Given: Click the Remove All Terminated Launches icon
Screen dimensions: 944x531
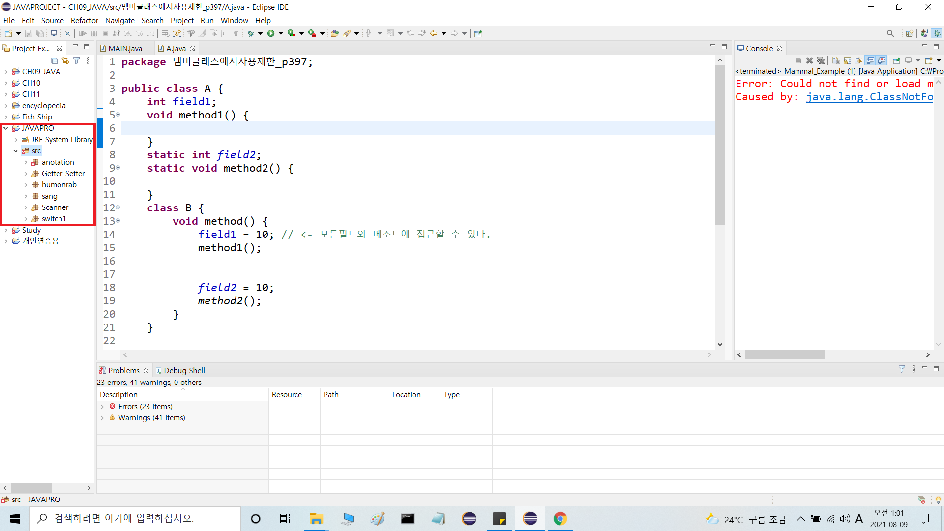Looking at the screenshot, I should click(x=821, y=60).
